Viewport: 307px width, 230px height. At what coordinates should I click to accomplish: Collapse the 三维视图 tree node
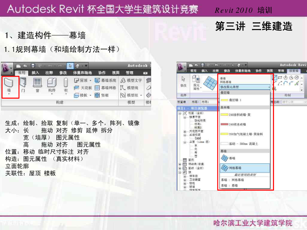(x=185, y=135)
